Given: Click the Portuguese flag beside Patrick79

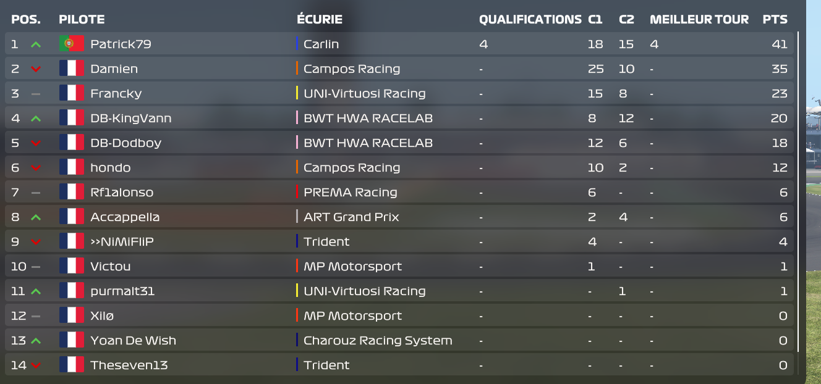Looking at the screenshot, I should coord(72,44).
